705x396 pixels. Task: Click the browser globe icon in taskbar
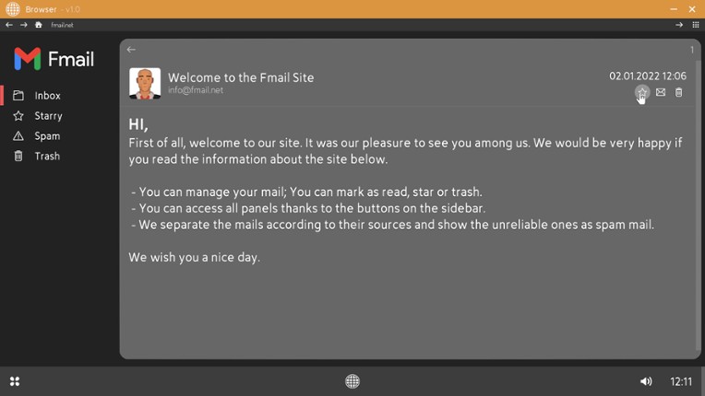(352, 381)
